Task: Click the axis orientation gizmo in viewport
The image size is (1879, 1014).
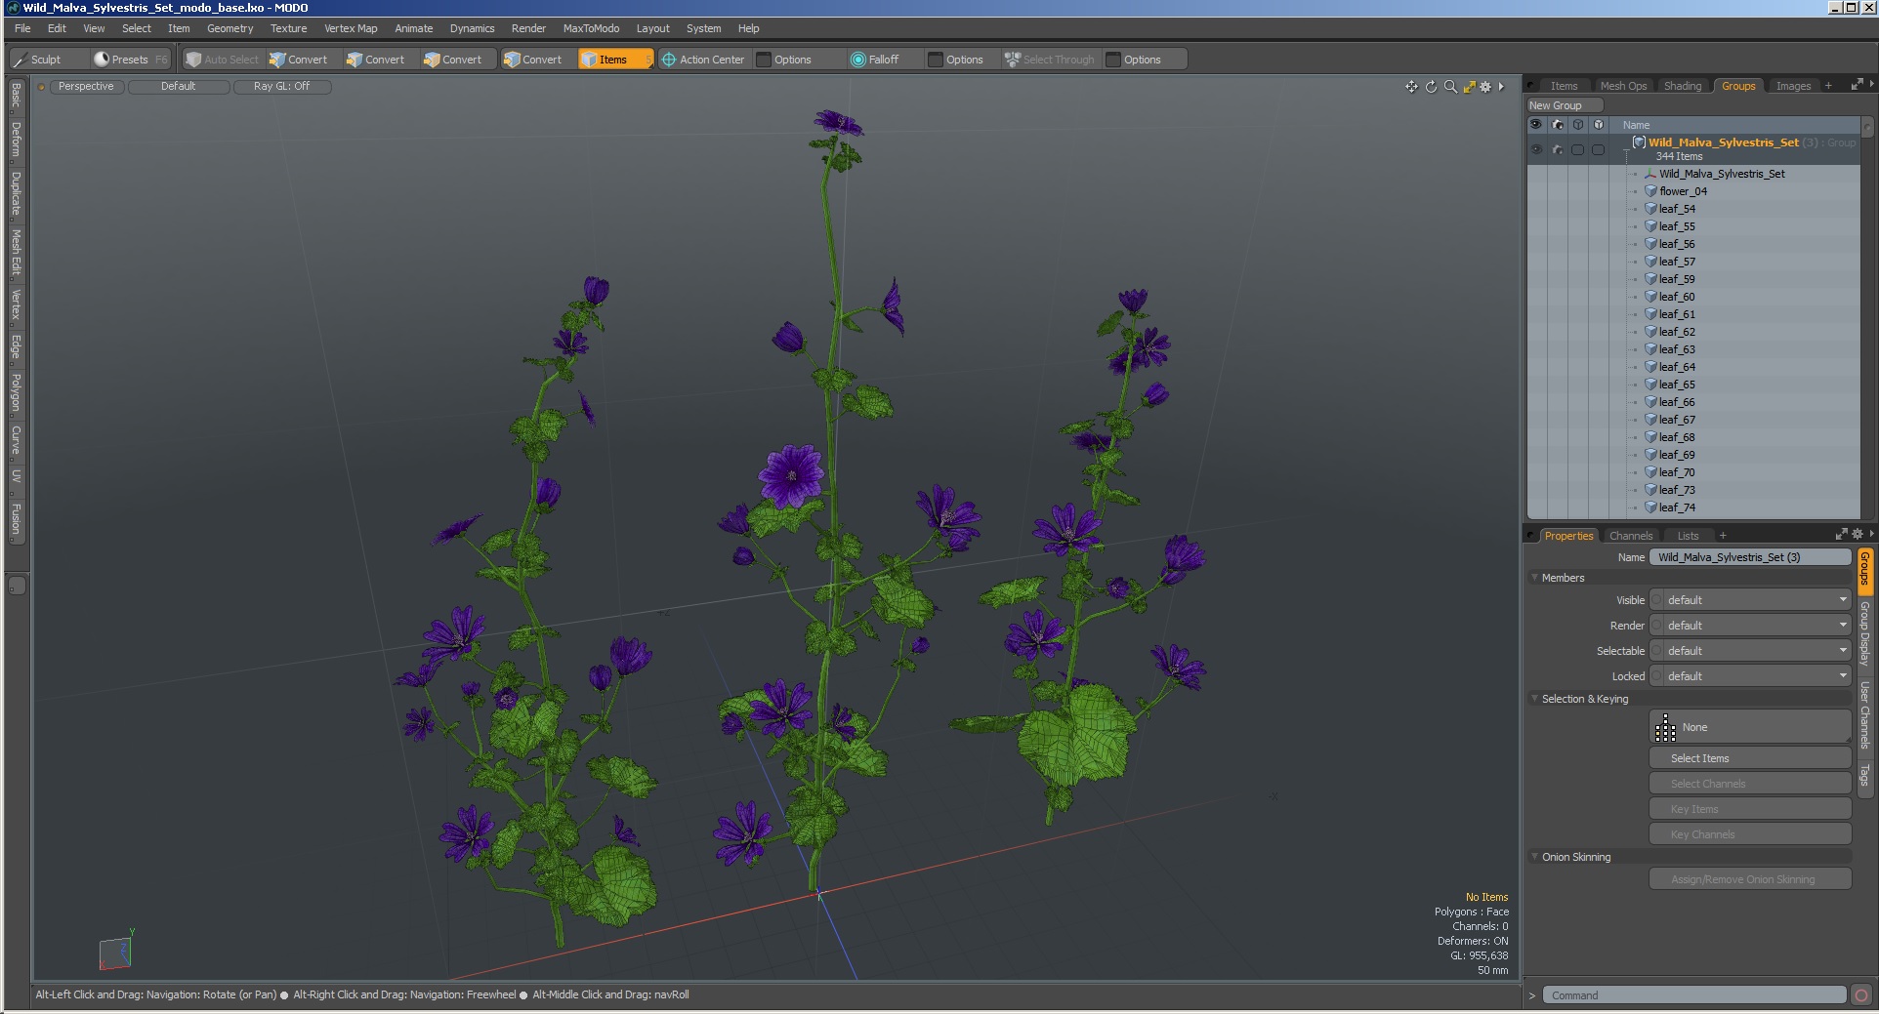Action: [x=115, y=951]
